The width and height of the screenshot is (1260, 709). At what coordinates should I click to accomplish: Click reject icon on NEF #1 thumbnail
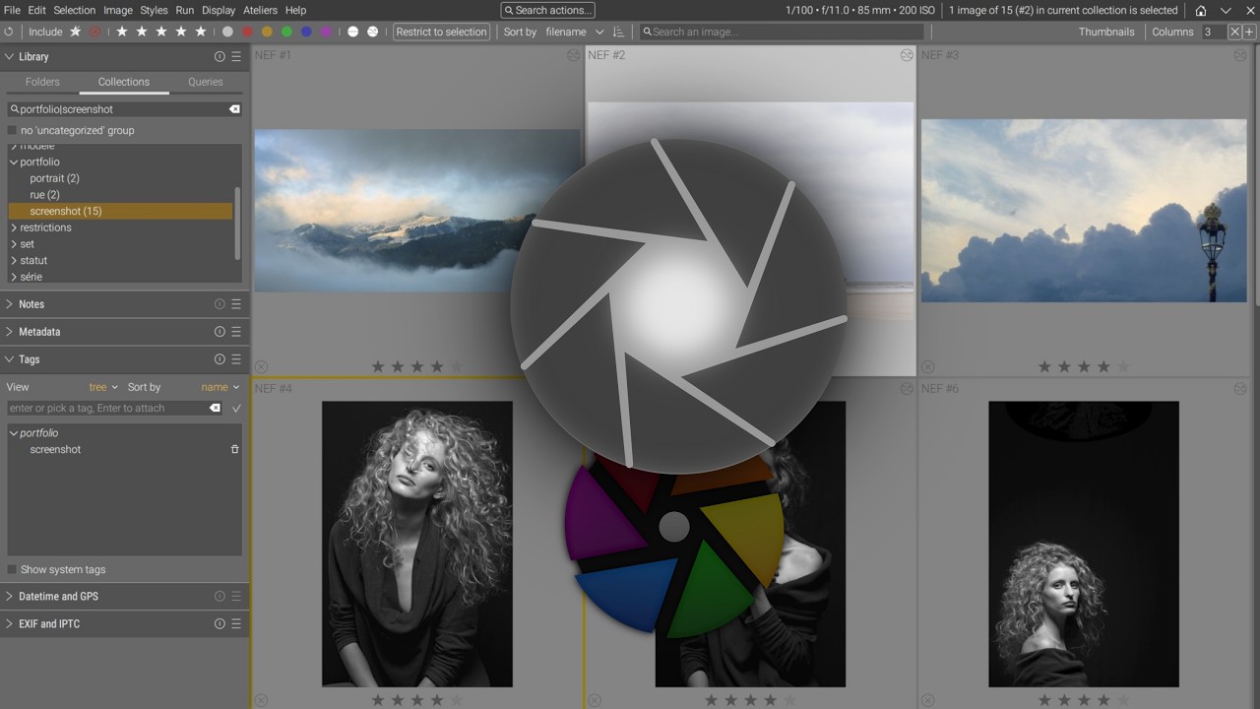[261, 367]
